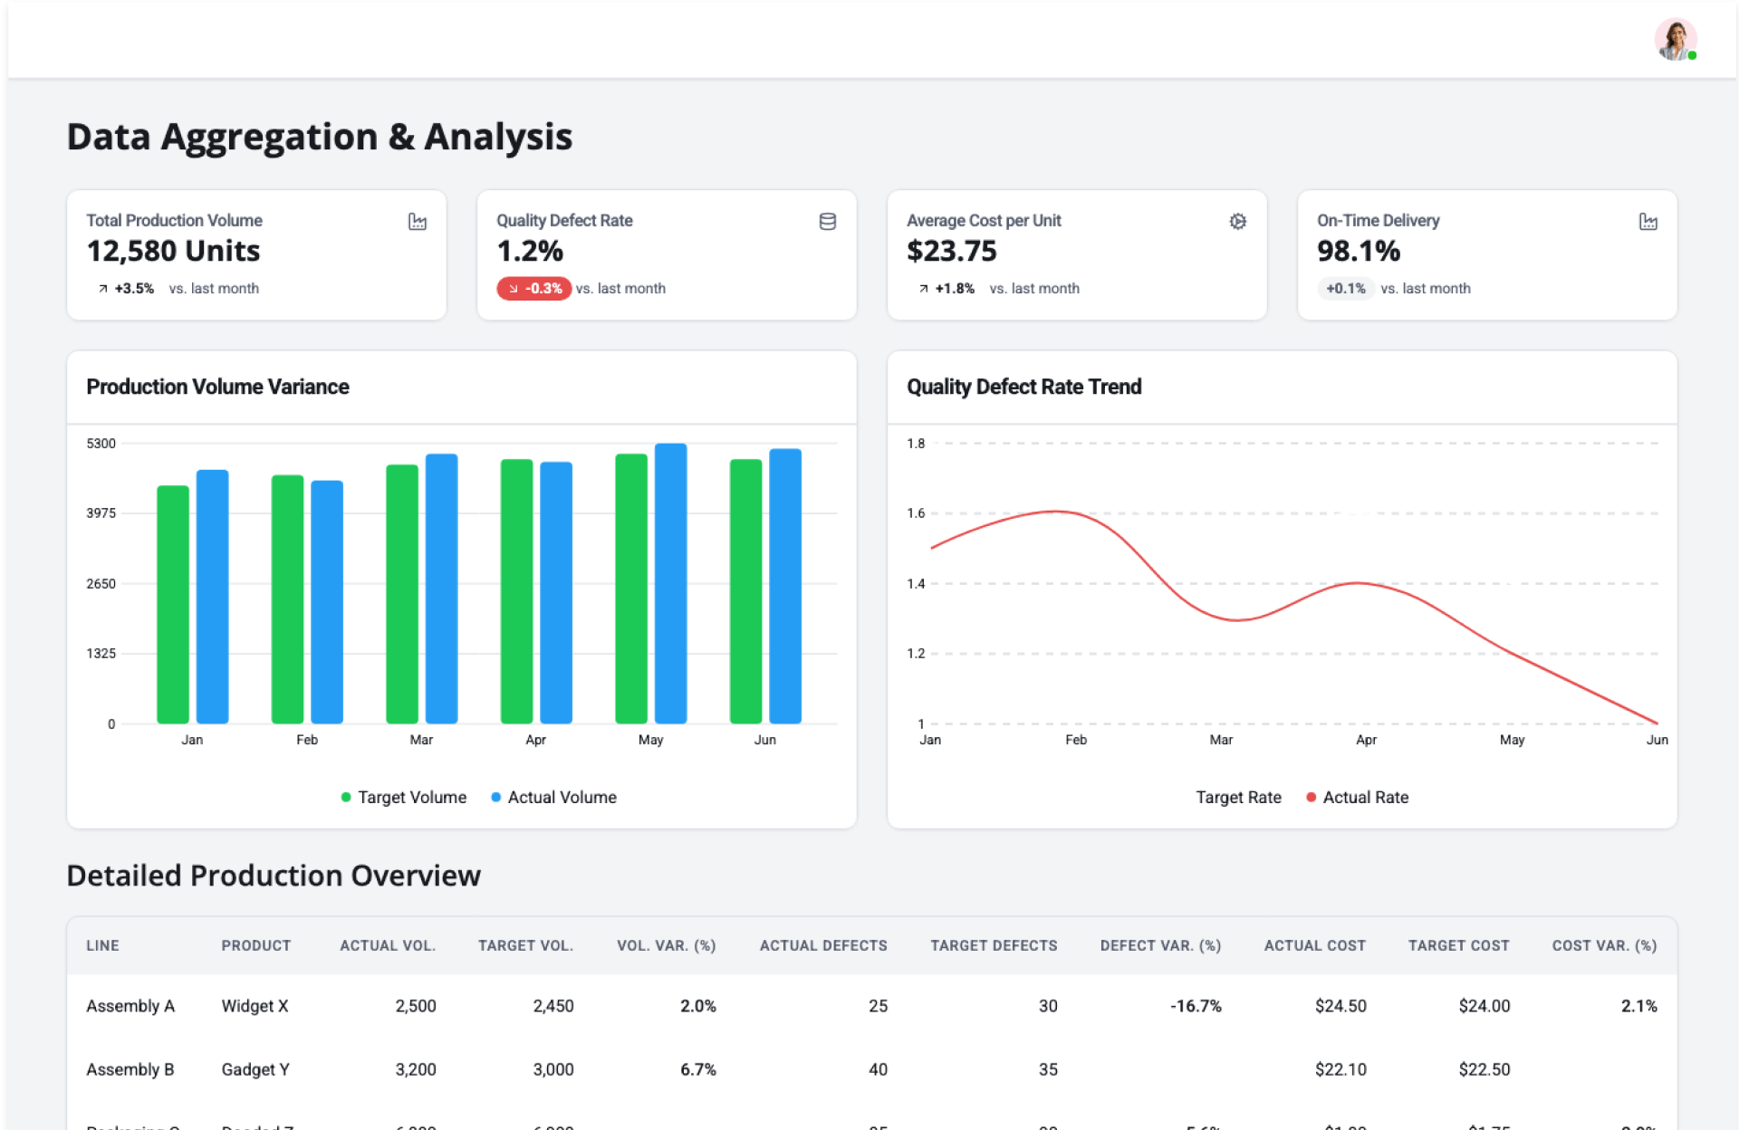Click the chart icon on Total Production Volume card
The width and height of the screenshot is (1739, 1130).
(417, 222)
